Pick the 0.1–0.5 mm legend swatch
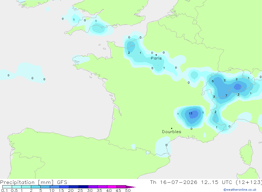Screen dimensions: 262x192 tap(7, 187)
